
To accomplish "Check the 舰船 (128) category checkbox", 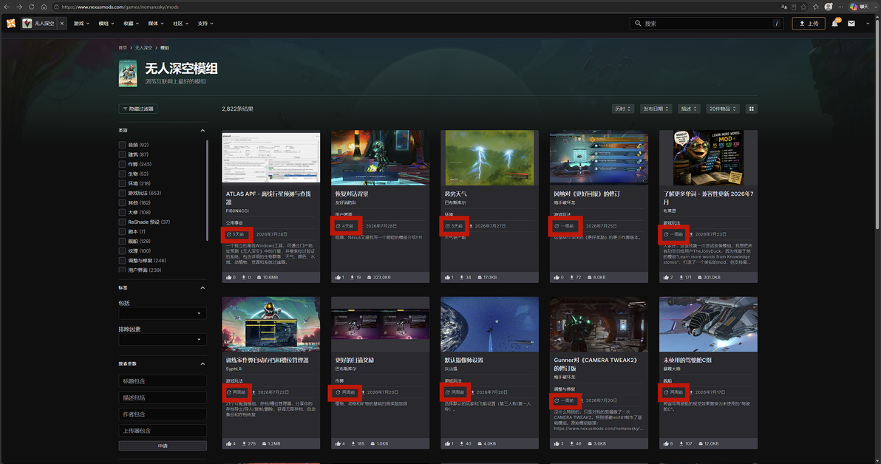I will pyautogui.click(x=122, y=241).
